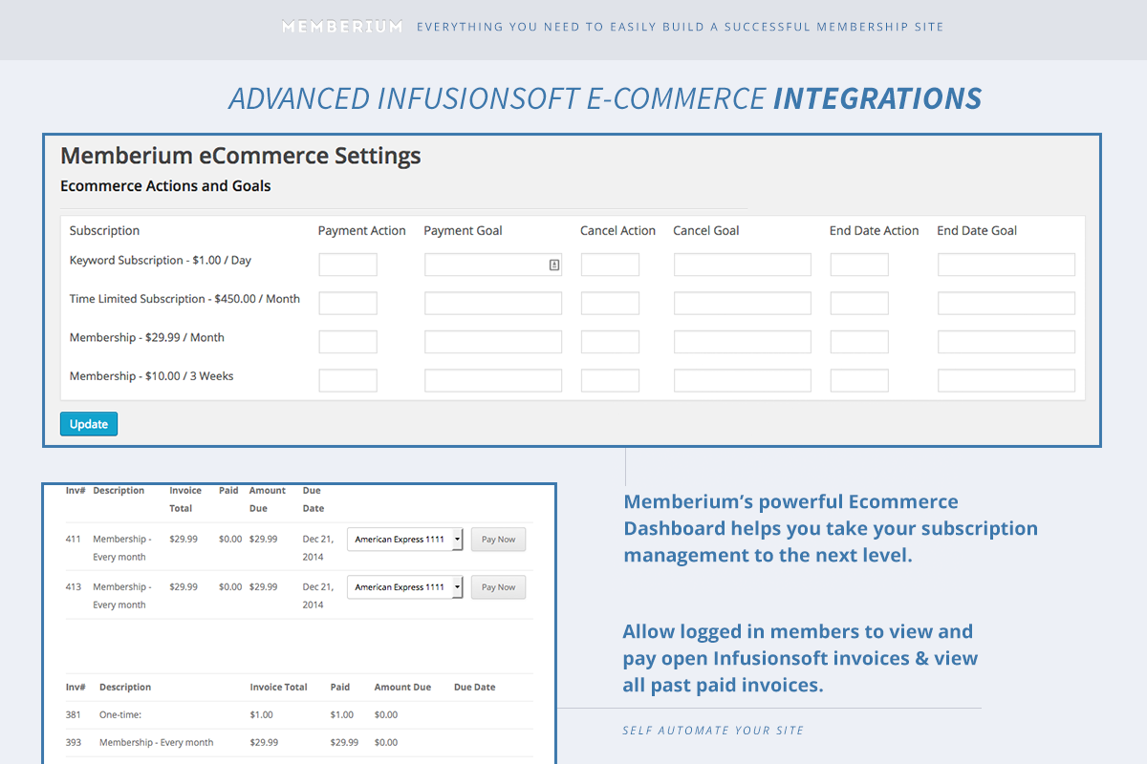1147x764 pixels.
Task: Click Cancel Action field for Membership $29.99 / Month
Action: point(610,342)
